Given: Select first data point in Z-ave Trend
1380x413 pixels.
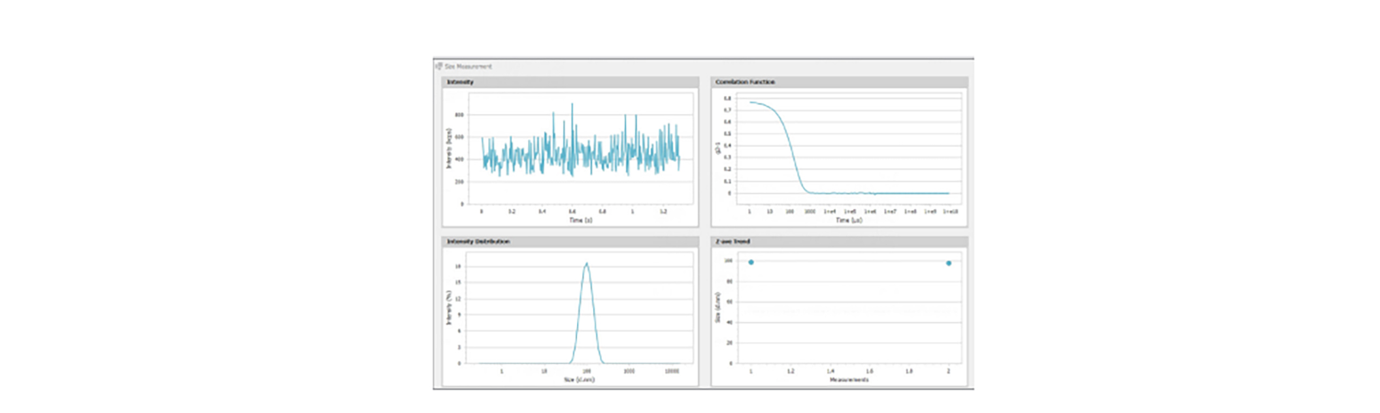Looking at the screenshot, I should click(751, 262).
